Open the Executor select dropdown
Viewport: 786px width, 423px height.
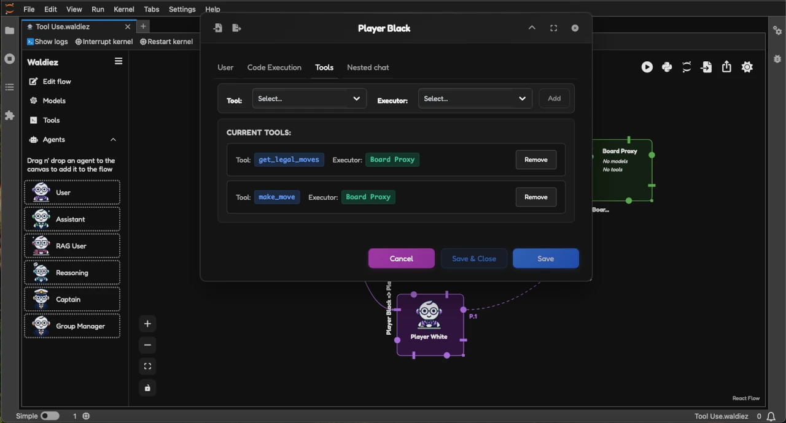coord(475,99)
